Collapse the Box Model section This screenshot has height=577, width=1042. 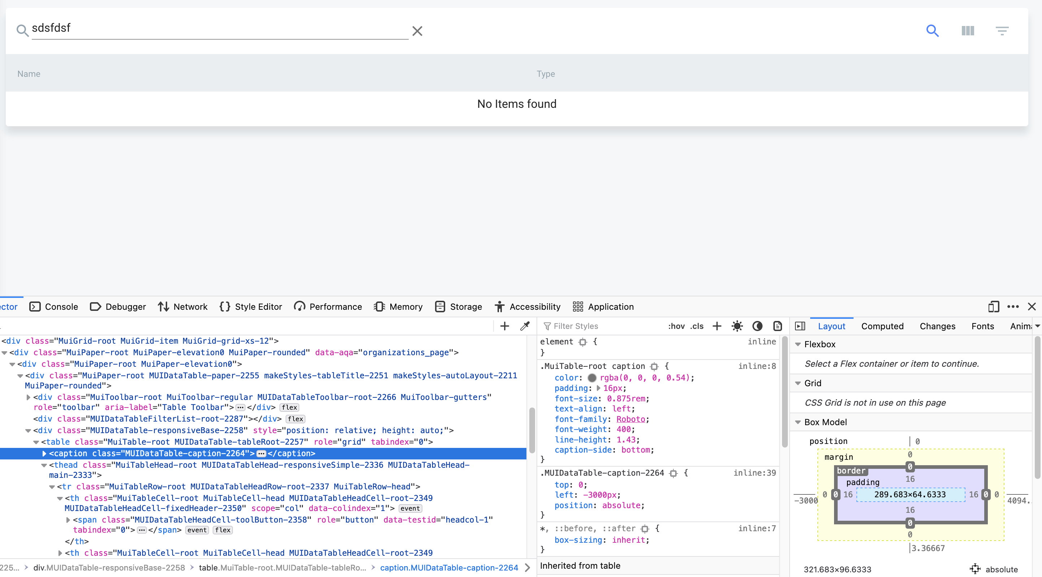[798, 422]
